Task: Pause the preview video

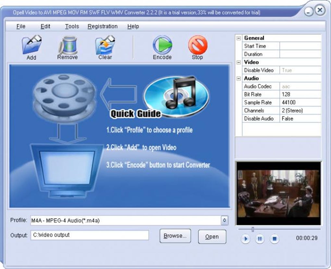Action: pos(260,239)
